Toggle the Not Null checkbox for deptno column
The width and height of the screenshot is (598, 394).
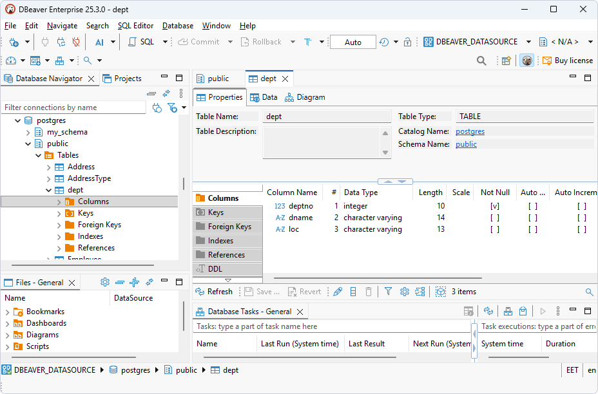[495, 206]
